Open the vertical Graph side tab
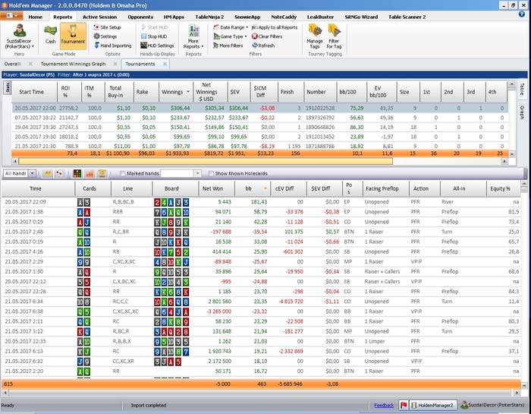The width and height of the screenshot is (531, 414). point(522,112)
